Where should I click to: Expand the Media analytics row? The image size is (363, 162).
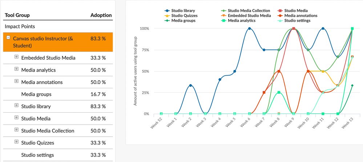[x=16, y=69]
